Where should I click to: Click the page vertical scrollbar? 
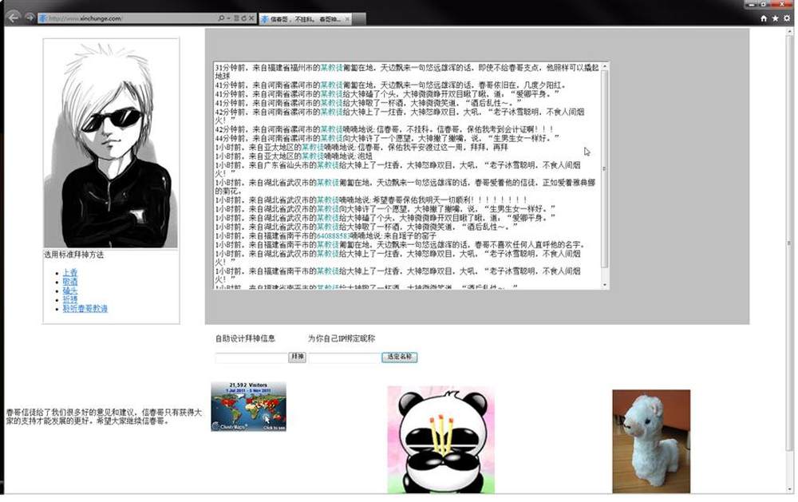(790, 259)
